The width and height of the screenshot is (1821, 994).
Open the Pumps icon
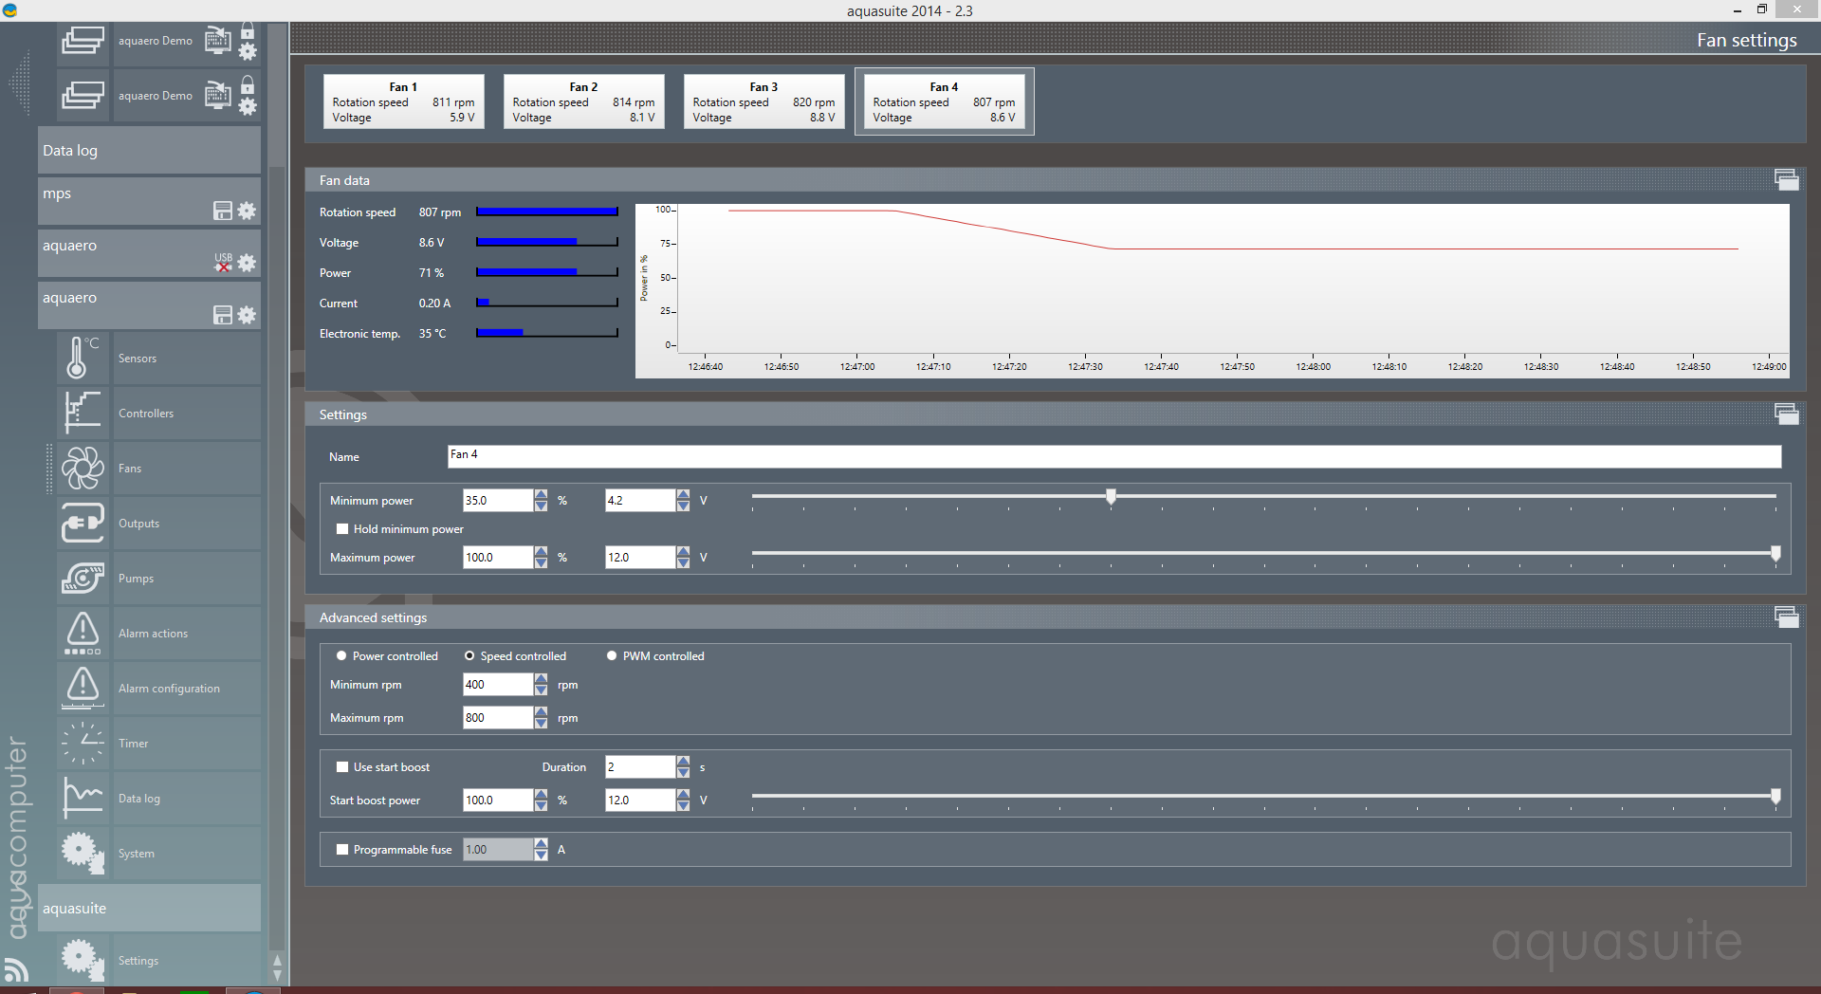(x=83, y=579)
